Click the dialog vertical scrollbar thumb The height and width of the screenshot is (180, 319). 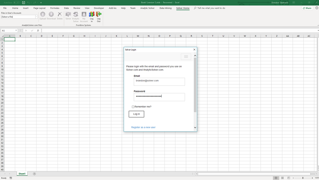pyautogui.click(x=195, y=85)
